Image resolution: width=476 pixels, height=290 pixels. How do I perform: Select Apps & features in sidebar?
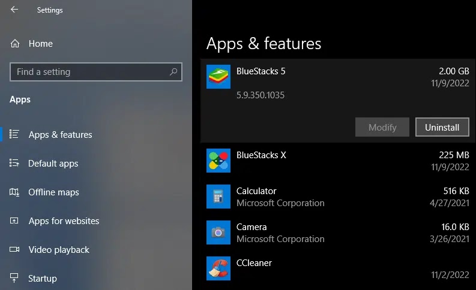point(61,135)
